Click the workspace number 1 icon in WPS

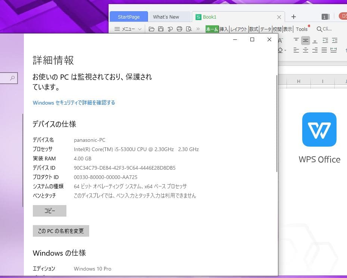[x=325, y=17]
